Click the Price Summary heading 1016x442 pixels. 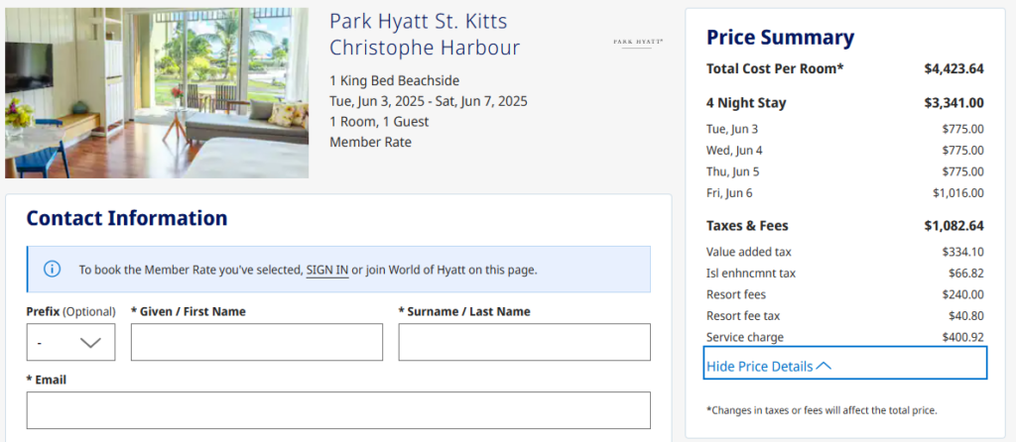click(780, 38)
